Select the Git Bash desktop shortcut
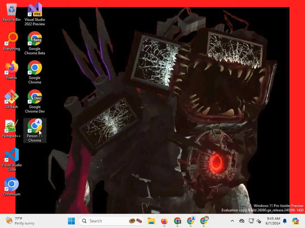This screenshot has height=228, width=305. point(12,99)
